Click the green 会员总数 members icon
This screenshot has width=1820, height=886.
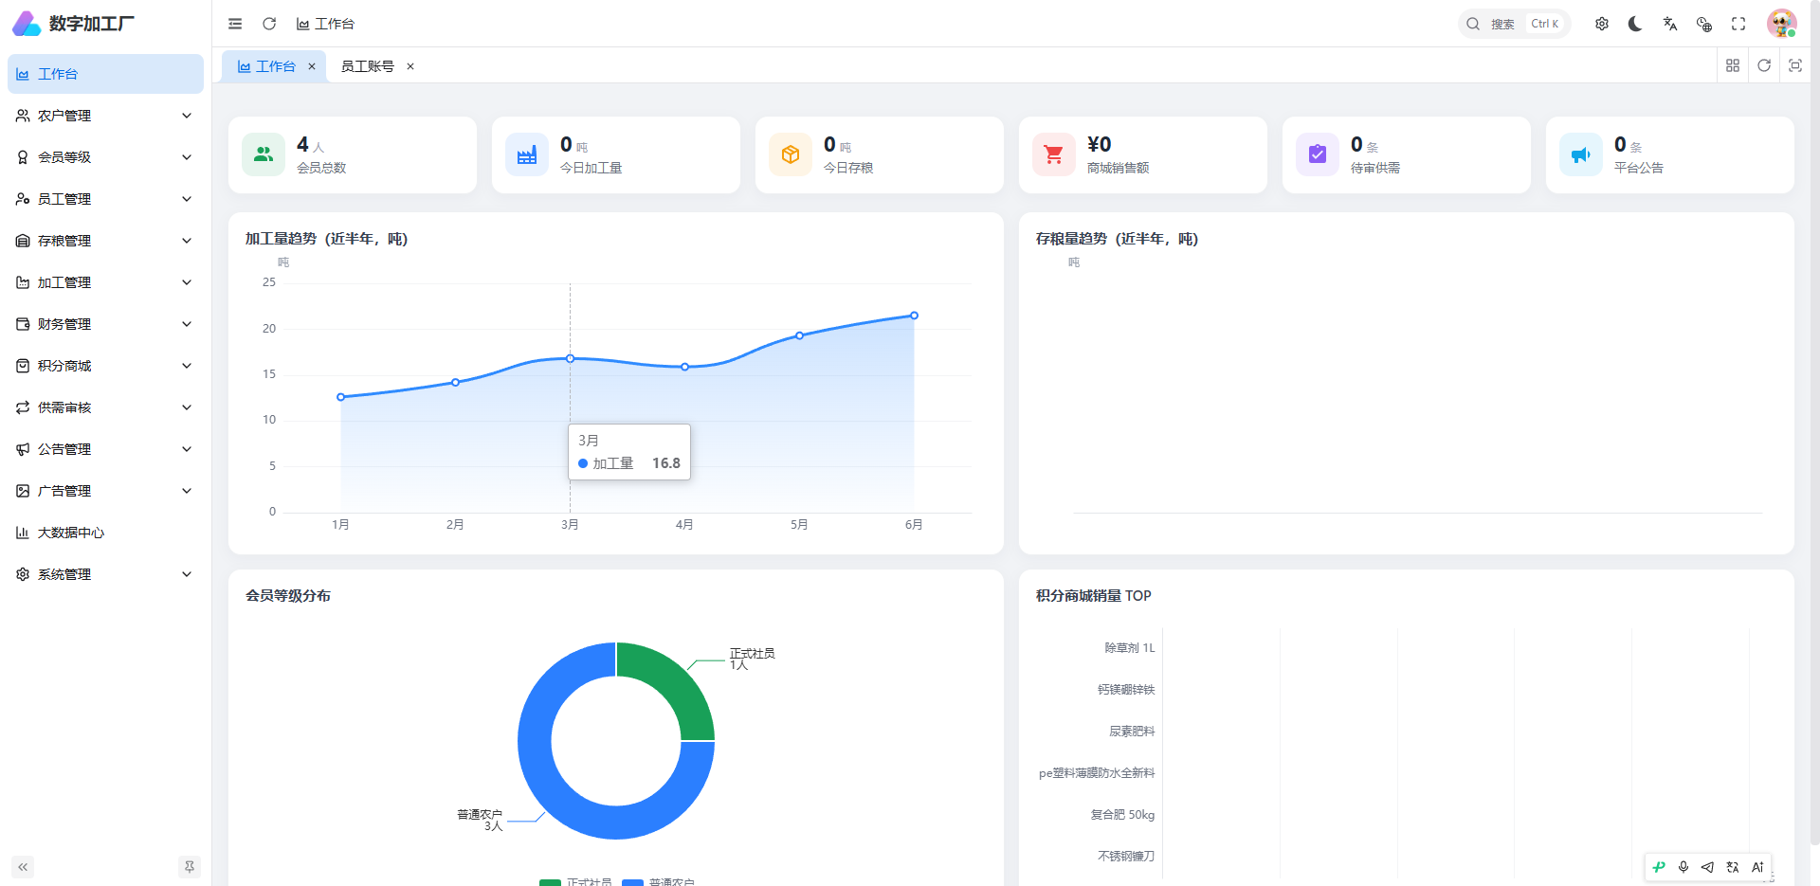[264, 154]
